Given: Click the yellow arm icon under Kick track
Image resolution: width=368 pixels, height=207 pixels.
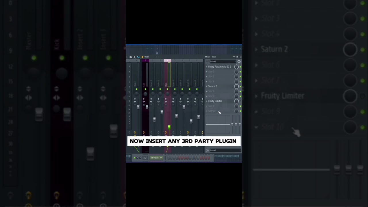Looking at the screenshot, I should pos(144,133).
